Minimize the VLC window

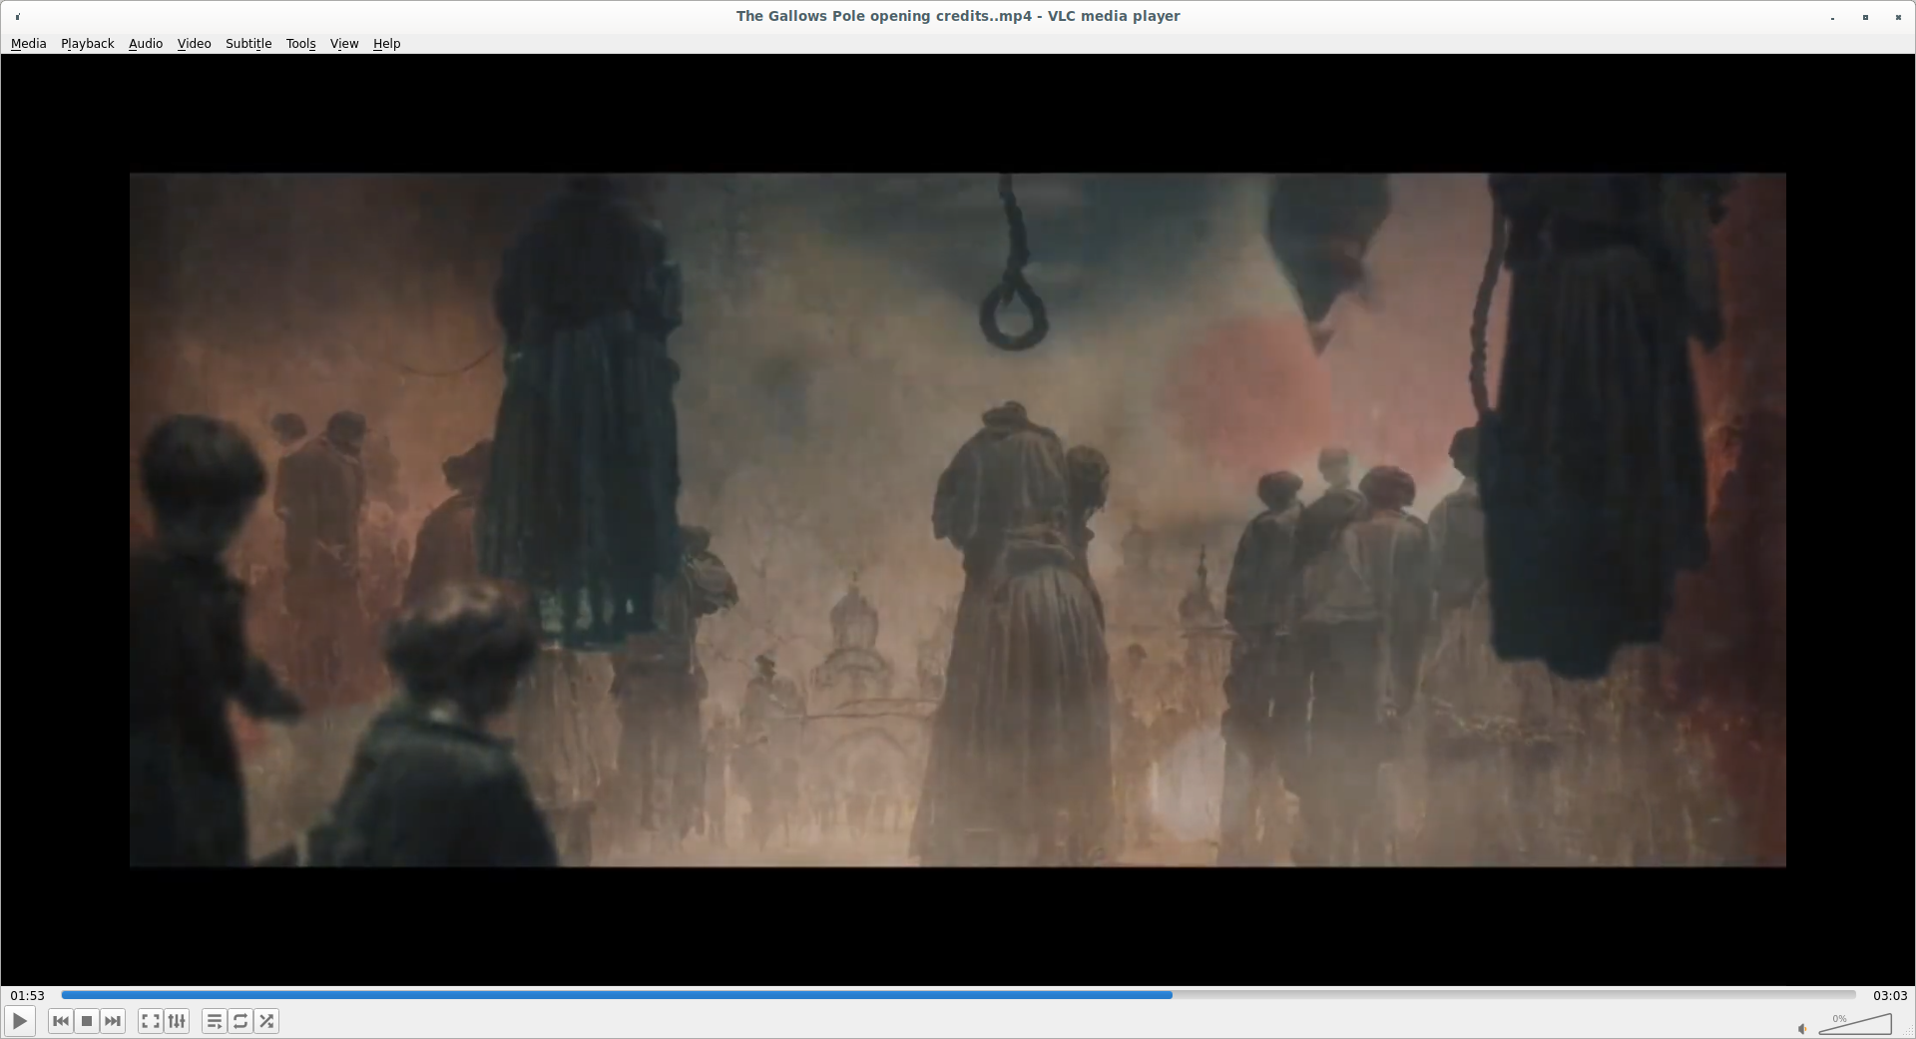coord(1833,17)
